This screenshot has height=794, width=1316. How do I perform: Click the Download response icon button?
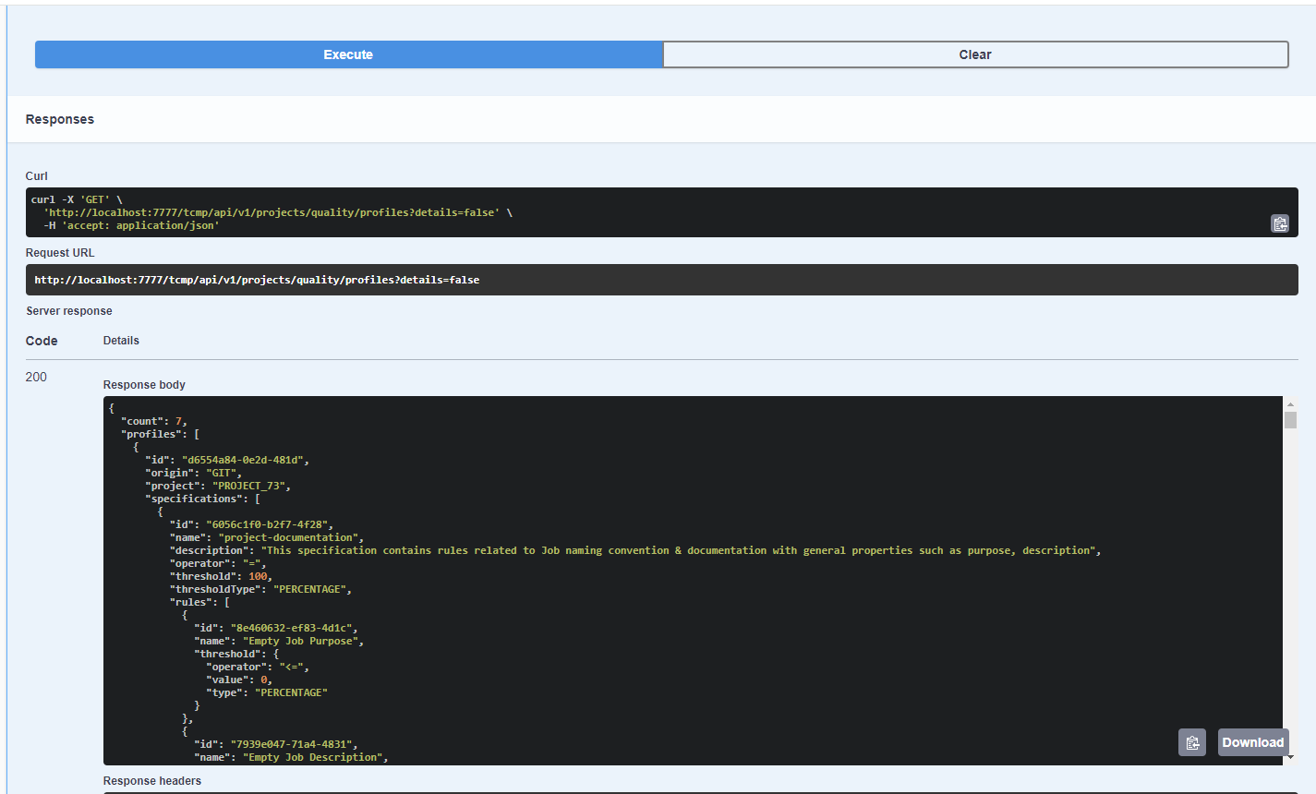[1253, 742]
